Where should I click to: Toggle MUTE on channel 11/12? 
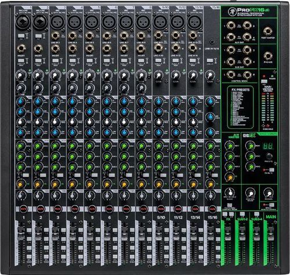coord(178,209)
